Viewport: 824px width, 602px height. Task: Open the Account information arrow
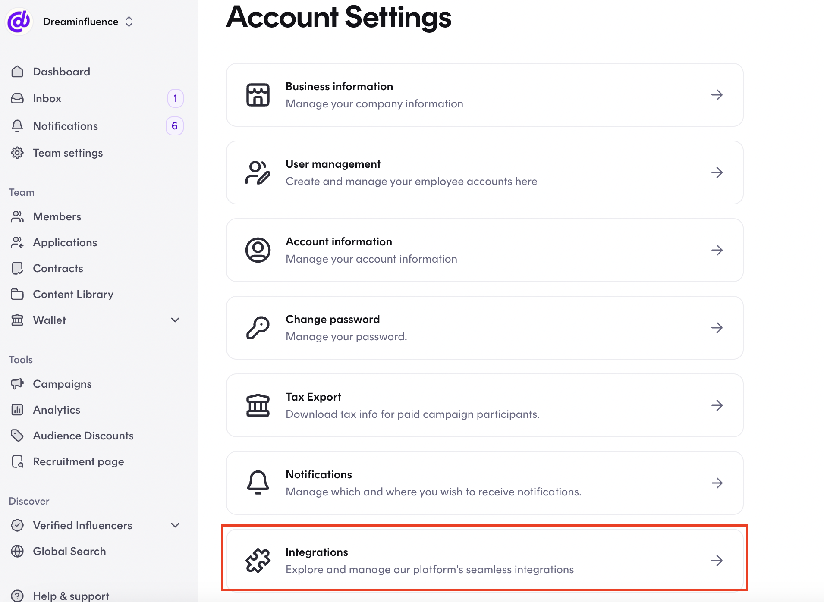pos(717,250)
